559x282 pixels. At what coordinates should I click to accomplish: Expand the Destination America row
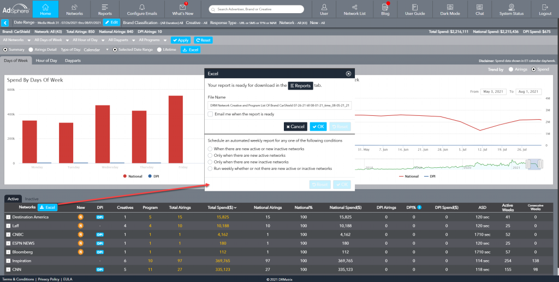pos(8,217)
